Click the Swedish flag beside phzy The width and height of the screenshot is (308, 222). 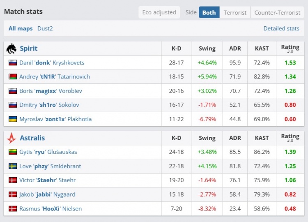click(x=13, y=166)
